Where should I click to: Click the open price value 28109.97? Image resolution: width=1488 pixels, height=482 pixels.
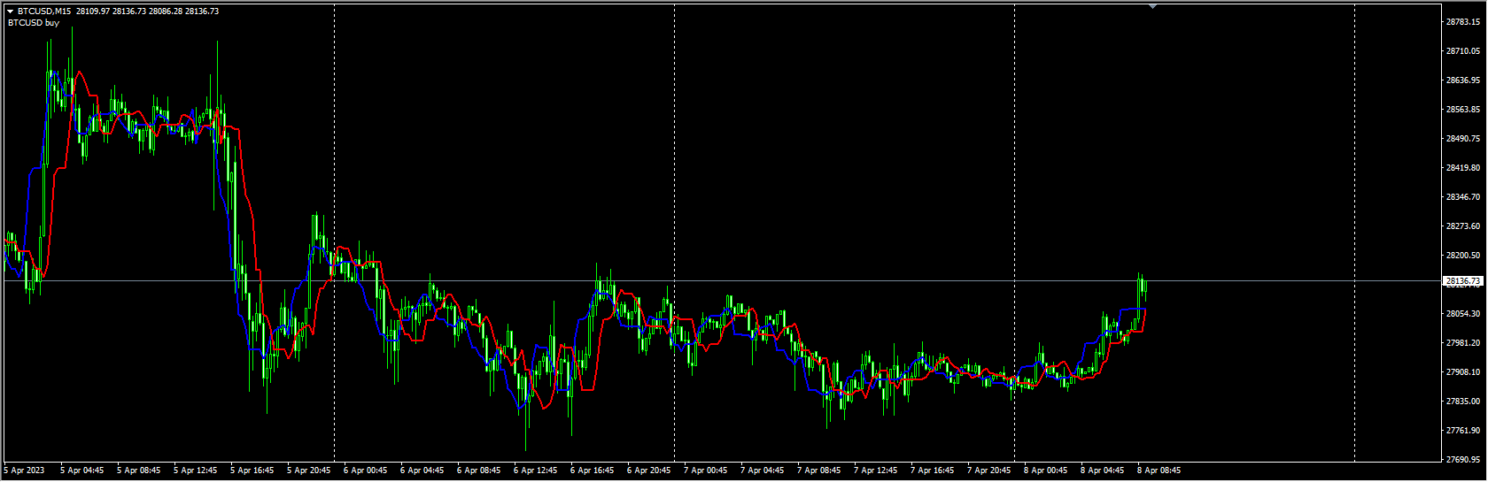coord(93,11)
